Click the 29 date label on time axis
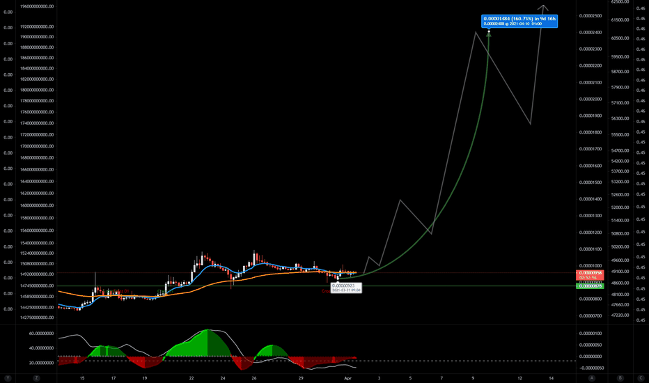 pyautogui.click(x=301, y=378)
